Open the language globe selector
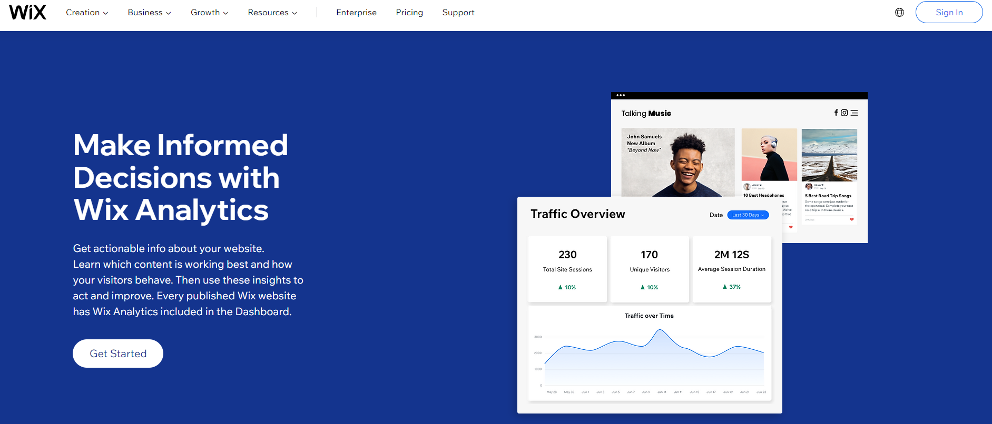992x424 pixels. click(899, 12)
